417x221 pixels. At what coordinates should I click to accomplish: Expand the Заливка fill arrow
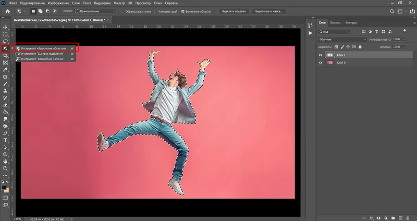point(403,47)
